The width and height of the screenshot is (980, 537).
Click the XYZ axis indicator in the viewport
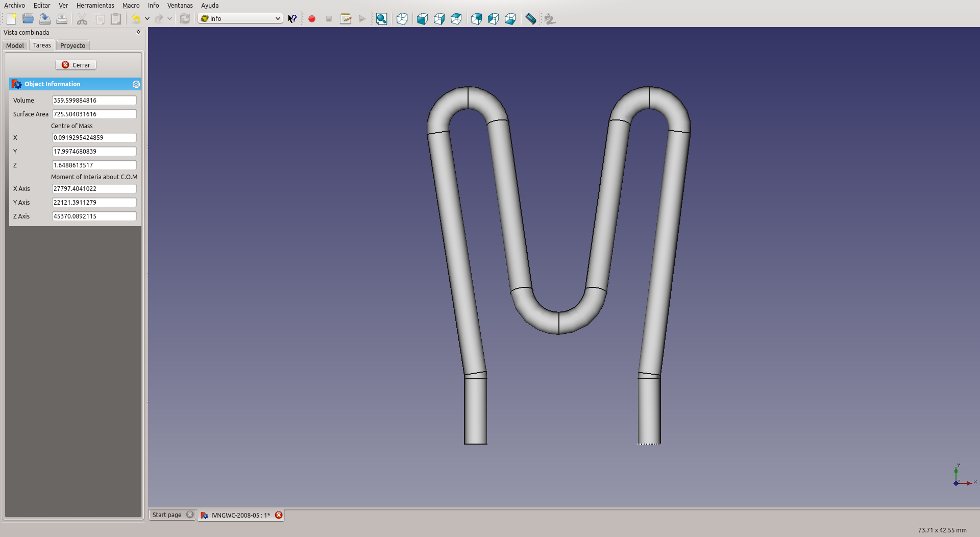965,475
